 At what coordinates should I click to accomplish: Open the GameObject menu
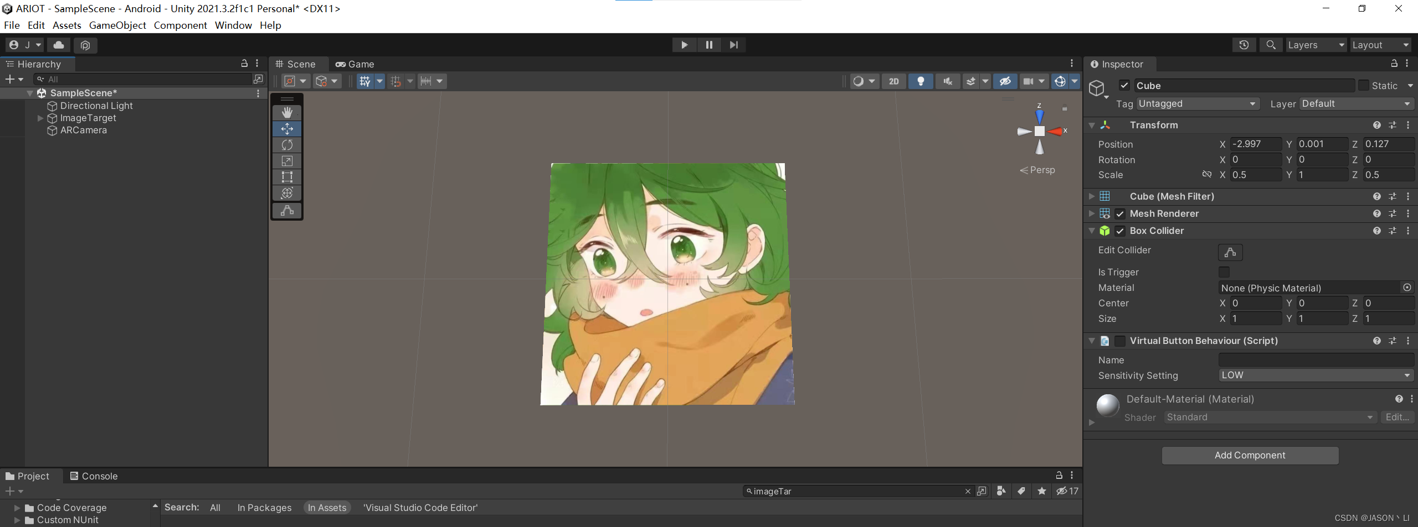click(x=117, y=25)
